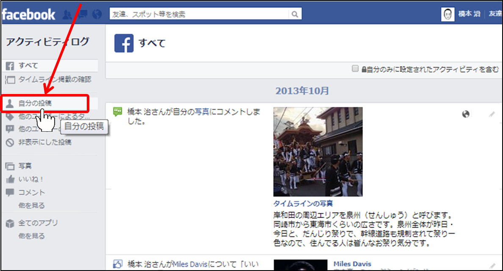Click the search friends input field

(199, 14)
